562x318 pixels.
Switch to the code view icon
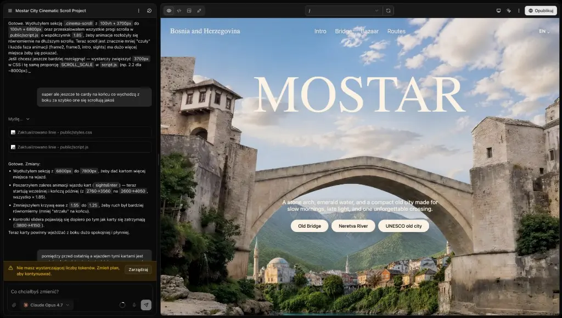[179, 11]
